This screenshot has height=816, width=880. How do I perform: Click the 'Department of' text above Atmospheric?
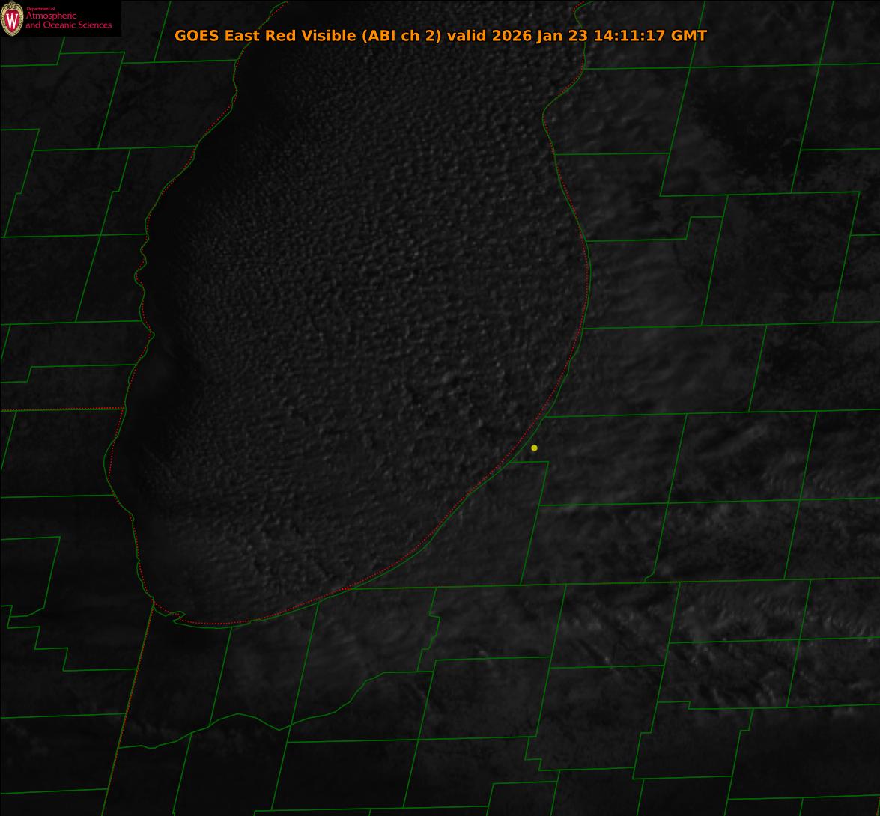[40, 9]
